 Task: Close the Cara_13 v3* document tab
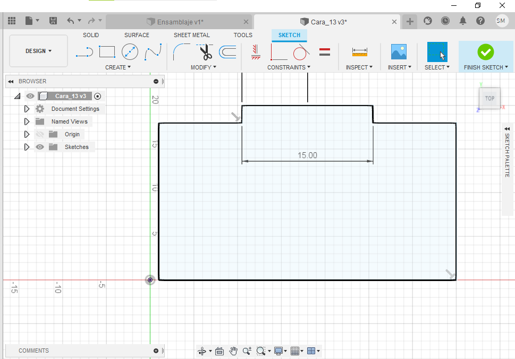point(394,22)
